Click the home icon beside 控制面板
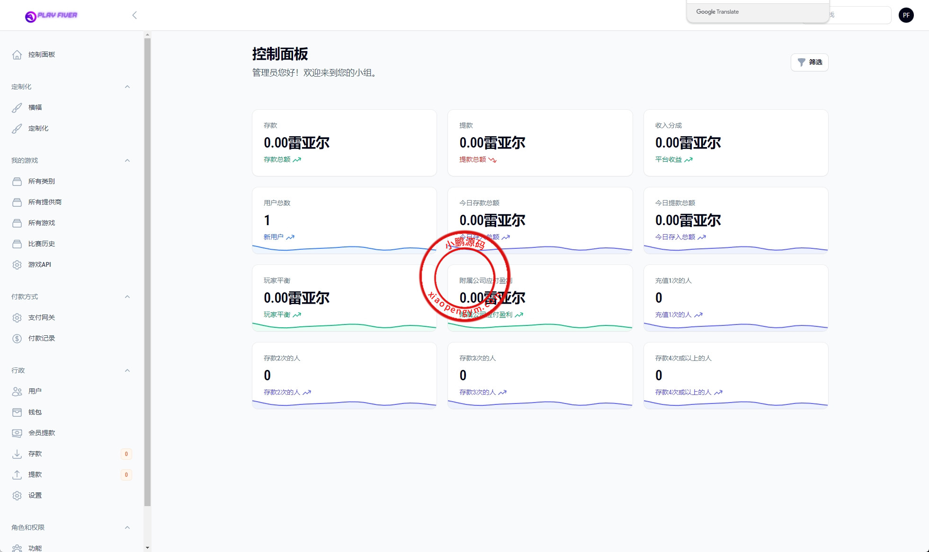This screenshot has height=552, width=929. tap(17, 55)
